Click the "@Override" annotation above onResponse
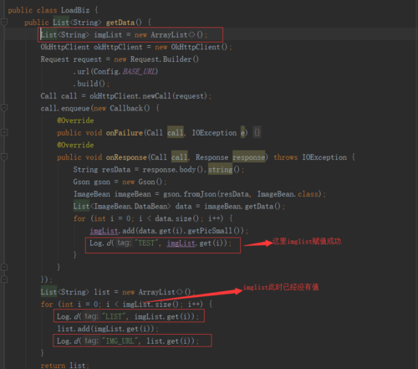Viewport: 418px width, 369px height. coord(75,145)
